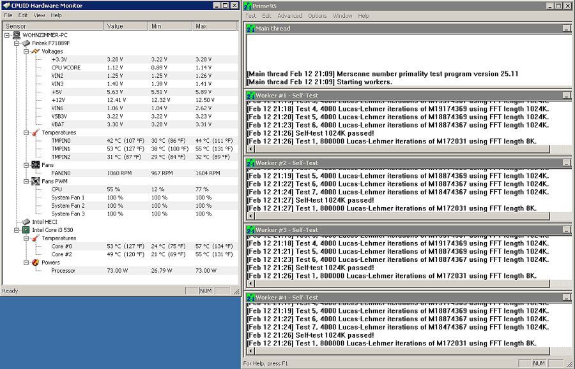Click the Min column header
The height and width of the screenshot is (369, 575).
pyautogui.click(x=170, y=26)
